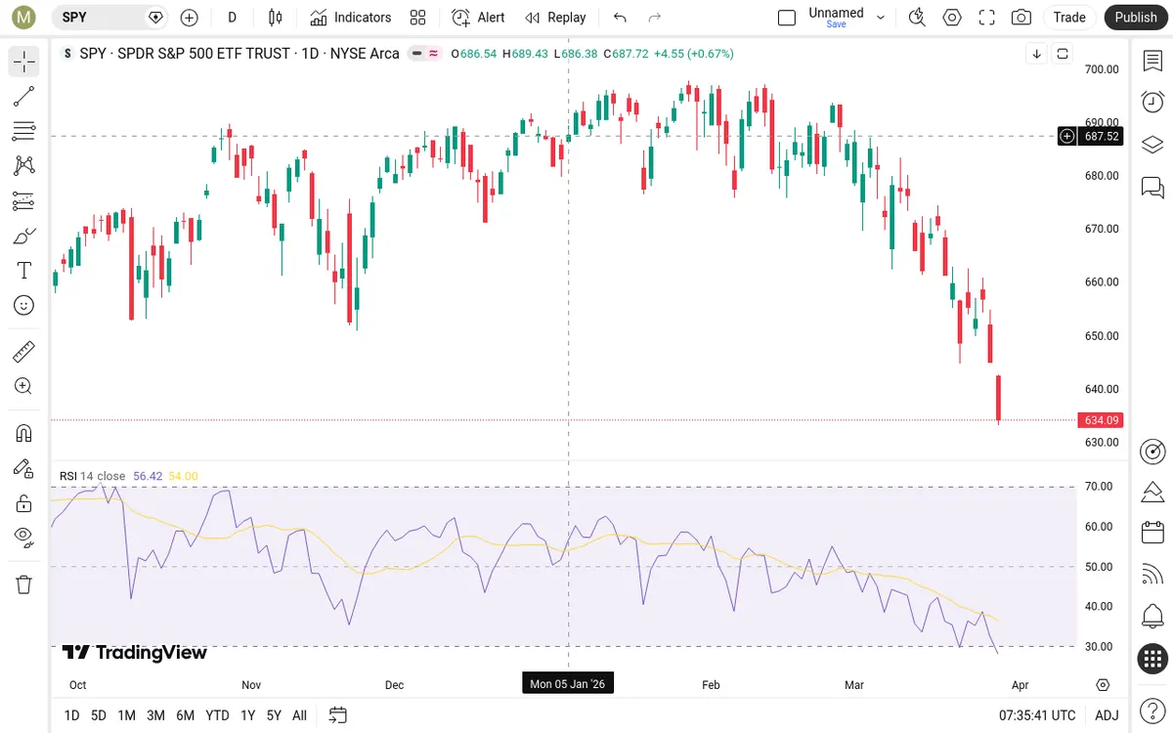The image size is (1173, 733).
Task: Select the ruler measure tool
Action: (x=24, y=351)
